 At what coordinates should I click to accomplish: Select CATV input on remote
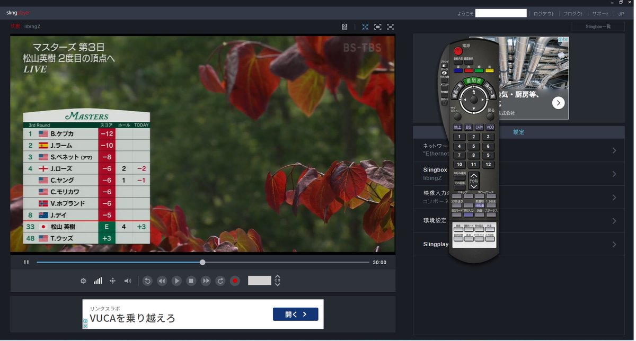click(x=479, y=127)
